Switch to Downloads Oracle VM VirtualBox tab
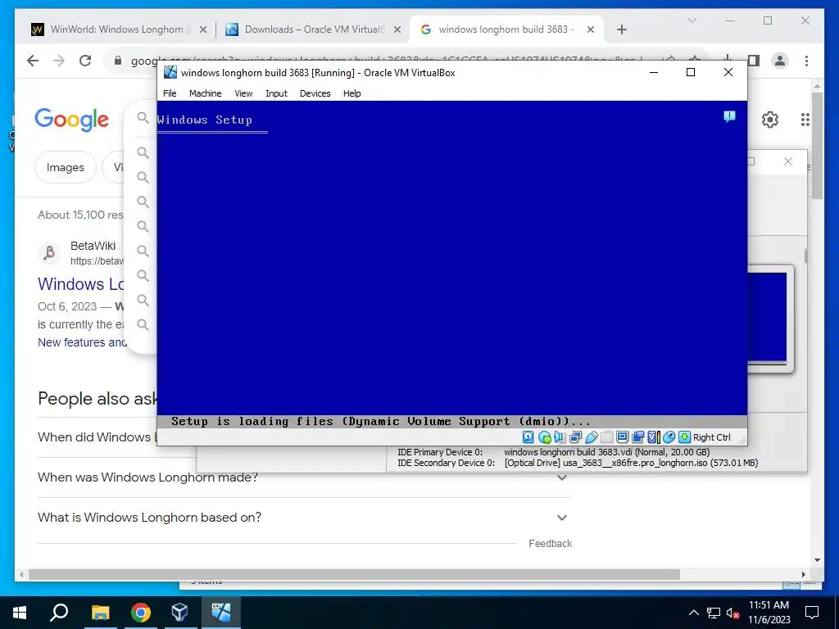This screenshot has height=629, width=839. pyautogui.click(x=314, y=29)
